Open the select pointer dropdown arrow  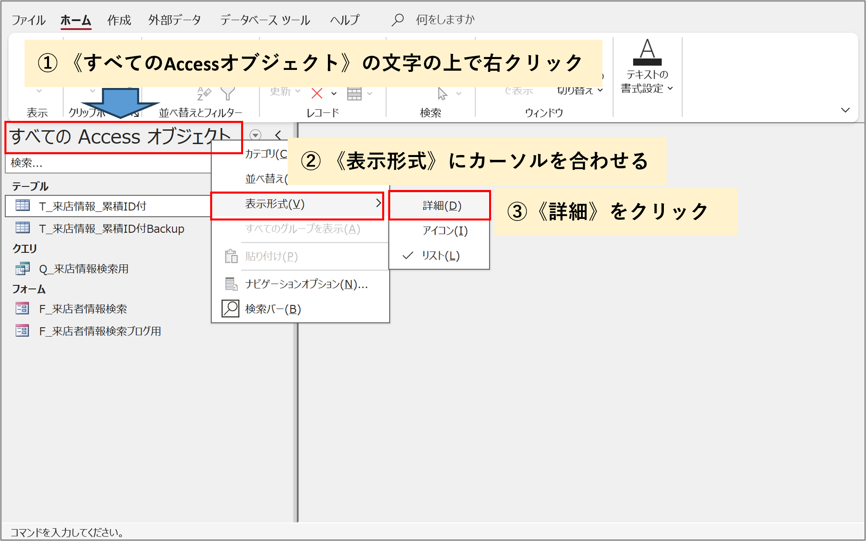[459, 94]
